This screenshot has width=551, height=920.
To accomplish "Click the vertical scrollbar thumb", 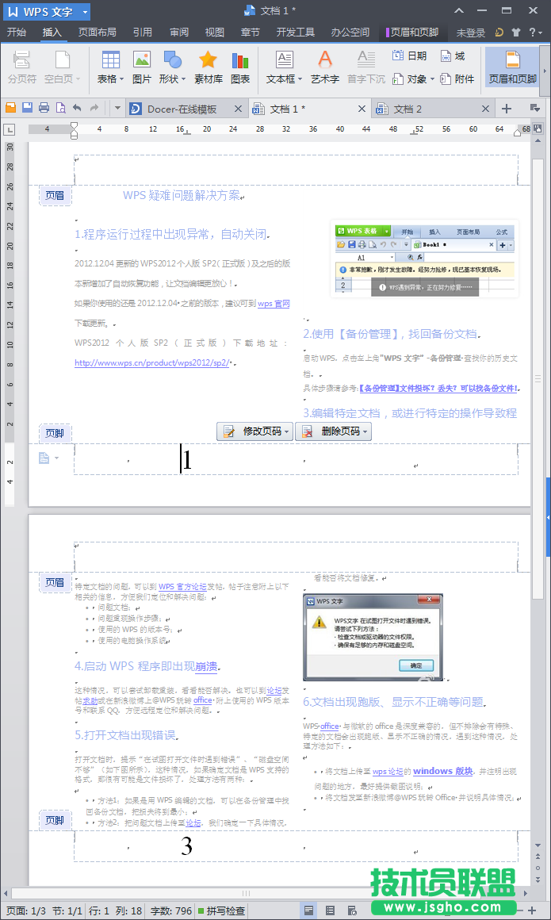I will coord(538,378).
